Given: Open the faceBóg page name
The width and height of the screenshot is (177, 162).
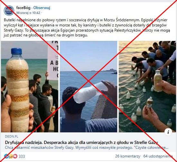Looking at the screenshot, I should coord(23,8).
